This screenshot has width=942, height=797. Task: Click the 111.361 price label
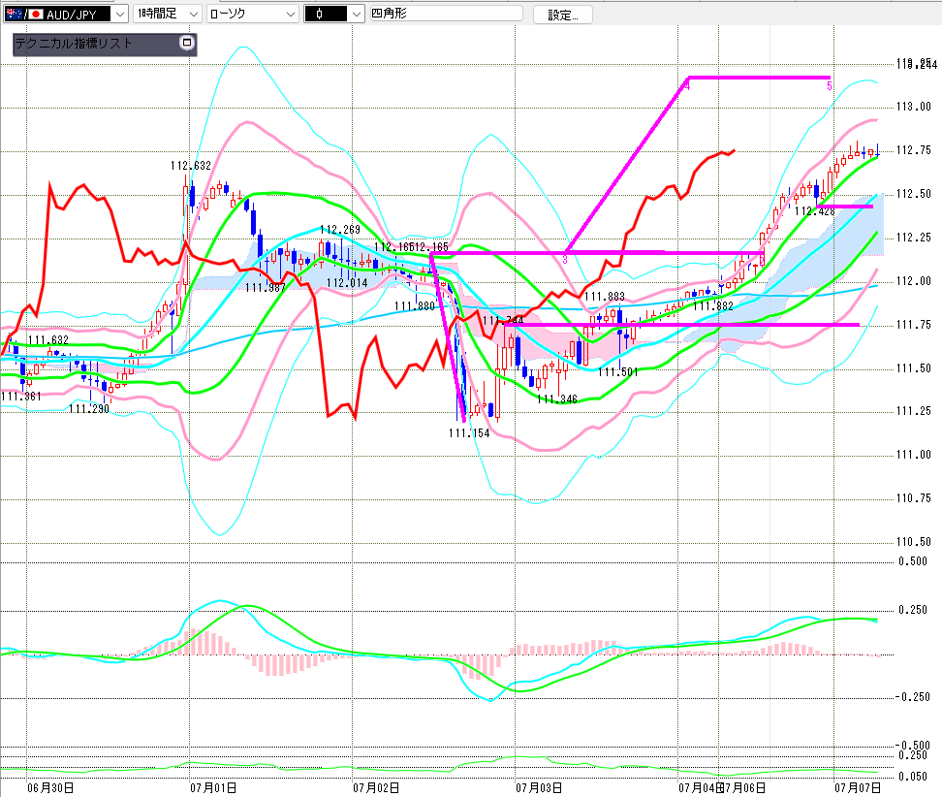[x=21, y=397]
